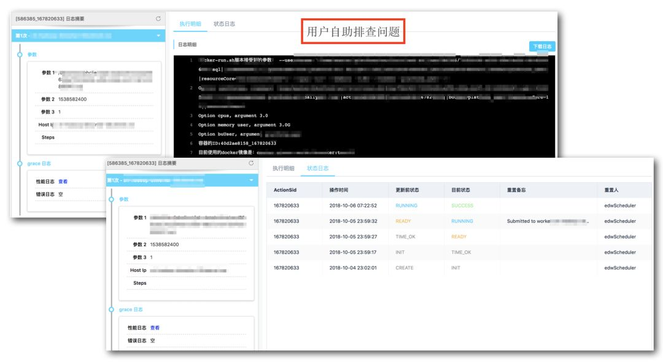Open 查看 link for 性能日志 in front window

(155, 328)
